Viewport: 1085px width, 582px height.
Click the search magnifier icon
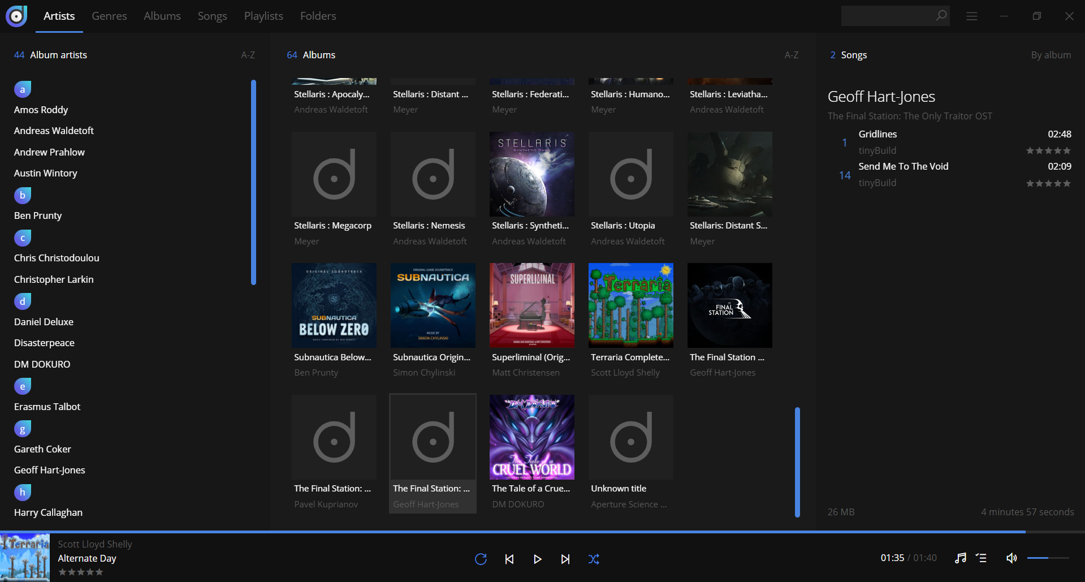point(940,16)
